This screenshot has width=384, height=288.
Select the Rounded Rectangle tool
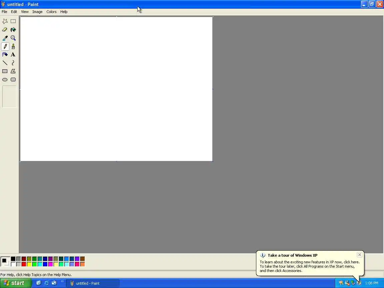pyautogui.click(x=13, y=80)
